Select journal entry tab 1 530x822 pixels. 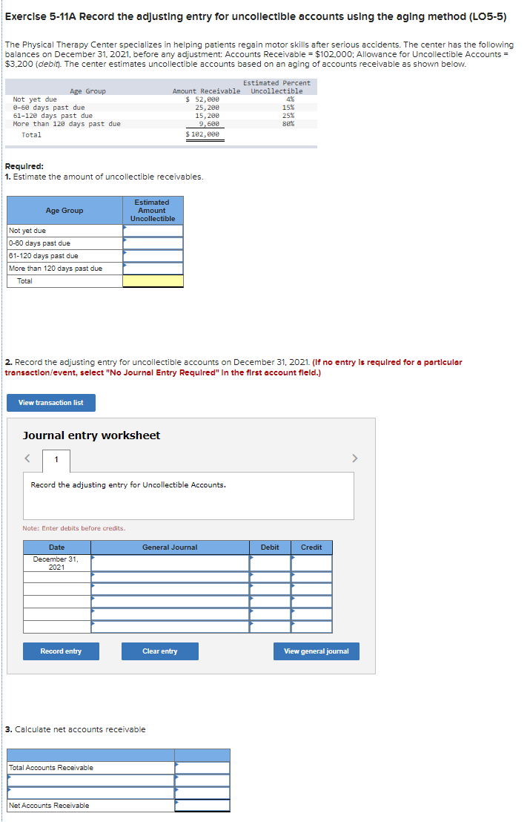[56, 460]
